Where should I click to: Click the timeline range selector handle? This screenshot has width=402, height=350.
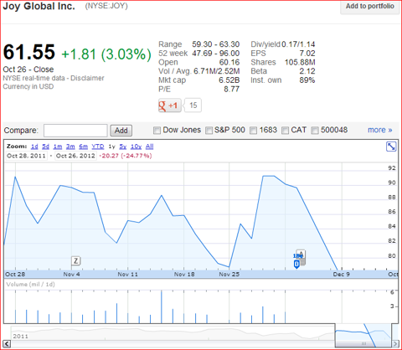363,343
